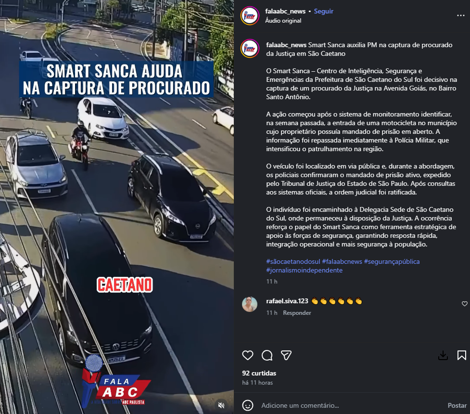Unmute the video using the speaker icon
The height and width of the screenshot is (414, 470).
point(221,405)
